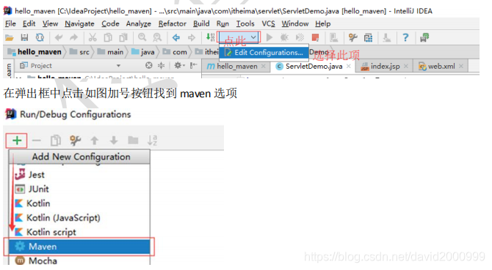
Task: Close the web.xml editor tab
Action: point(461,67)
